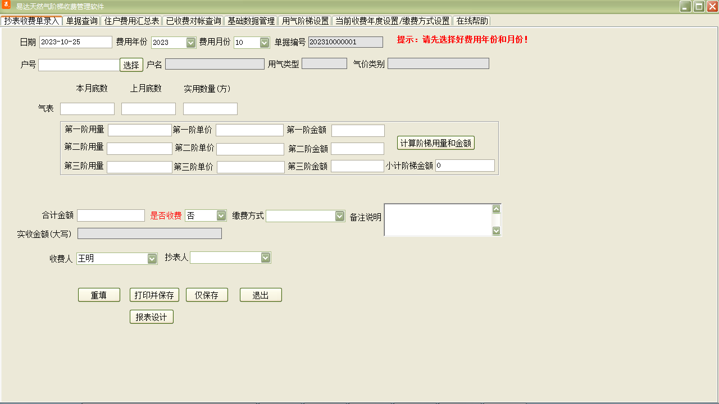This screenshot has height=404, width=719.
Task: Click 计算阶梯用量和金额 button
Action: (x=436, y=143)
